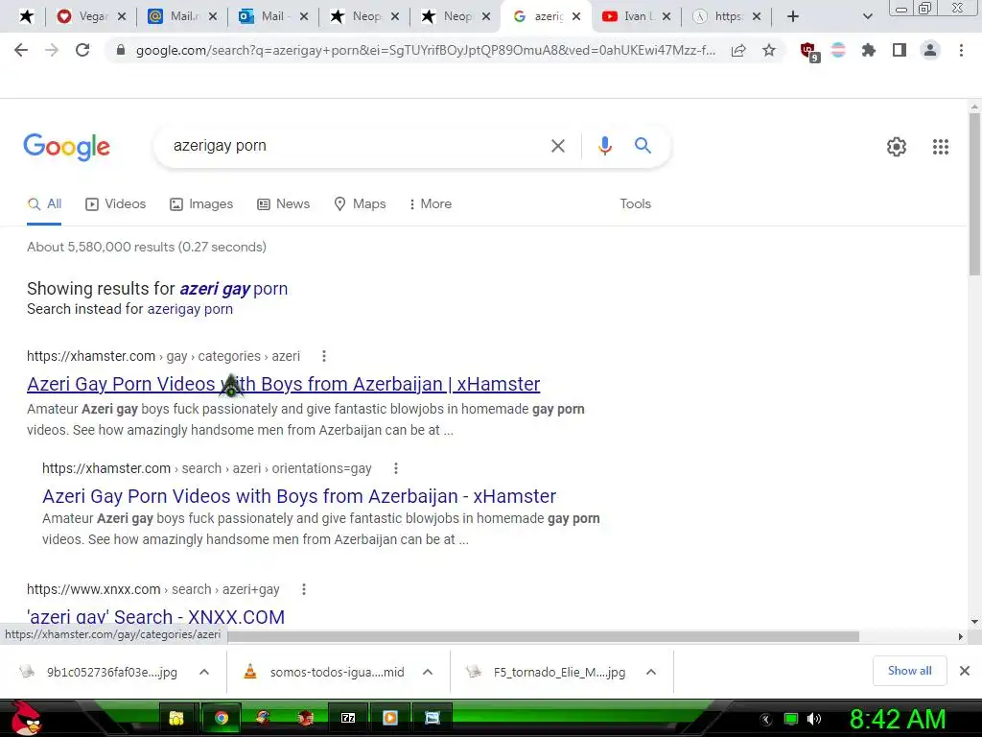Switch to the Images results tab
This screenshot has width=982, height=737.
point(201,203)
